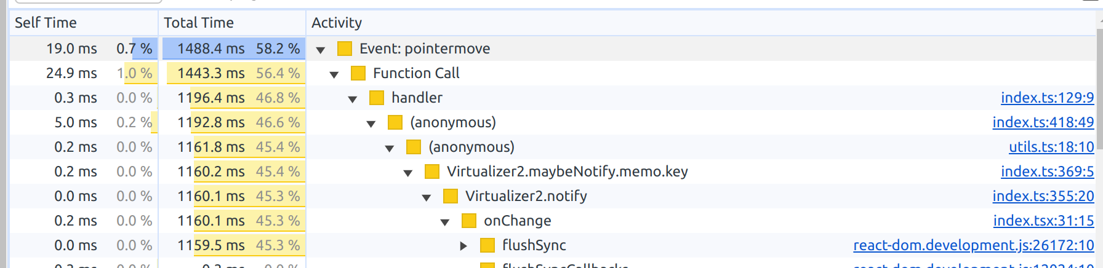
Task: Open the utils.ts:18:10 source link
Action: (1051, 147)
